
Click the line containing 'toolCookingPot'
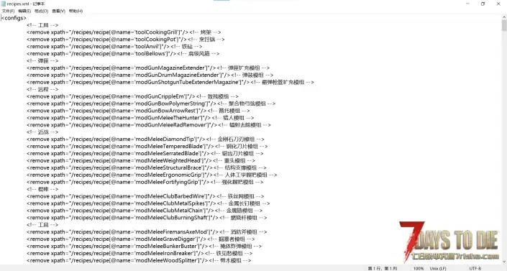click(125, 40)
